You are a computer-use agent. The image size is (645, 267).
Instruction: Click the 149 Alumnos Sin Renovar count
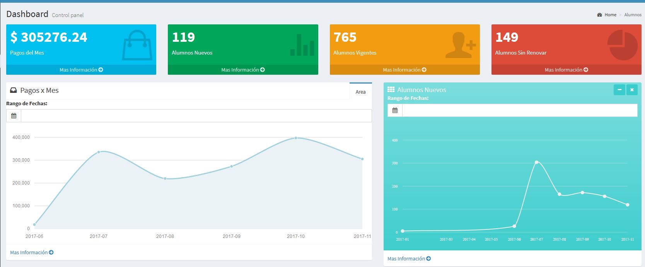(507, 37)
